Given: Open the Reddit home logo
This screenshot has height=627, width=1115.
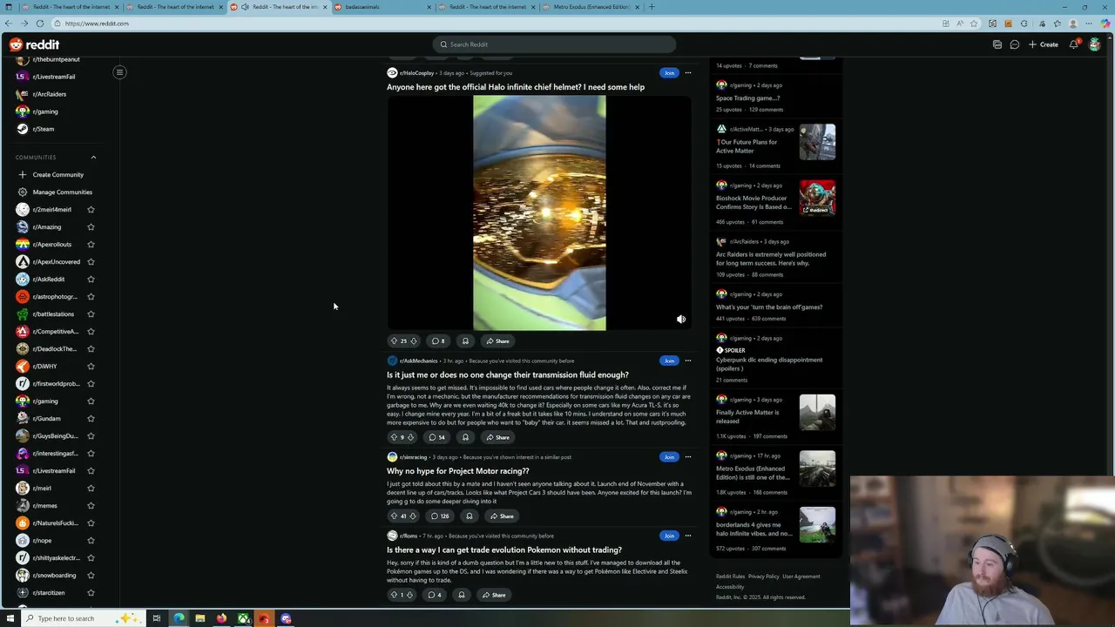Looking at the screenshot, I should [x=35, y=44].
